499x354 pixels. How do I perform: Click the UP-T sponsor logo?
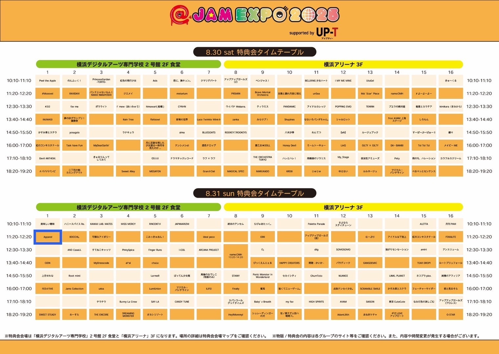pos(327,33)
